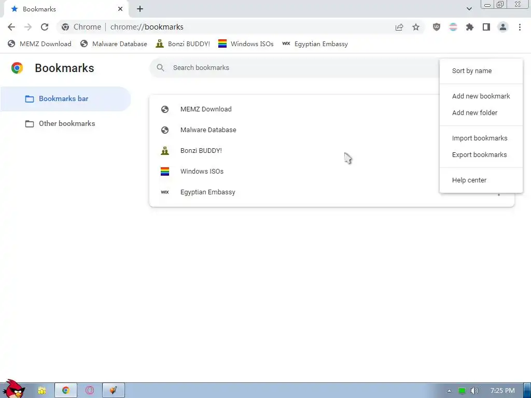Show hidden tray icons arrow

point(450,391)
